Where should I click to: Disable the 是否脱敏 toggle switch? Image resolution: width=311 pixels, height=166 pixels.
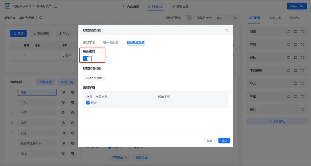pyautogui.click(x=87, y=58)
